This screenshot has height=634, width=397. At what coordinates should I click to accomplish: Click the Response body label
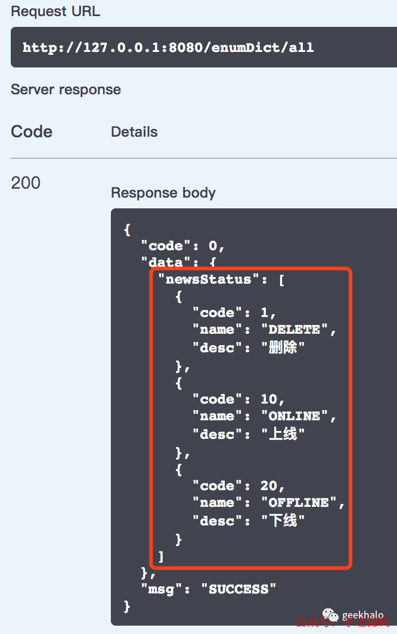(163, 193)
